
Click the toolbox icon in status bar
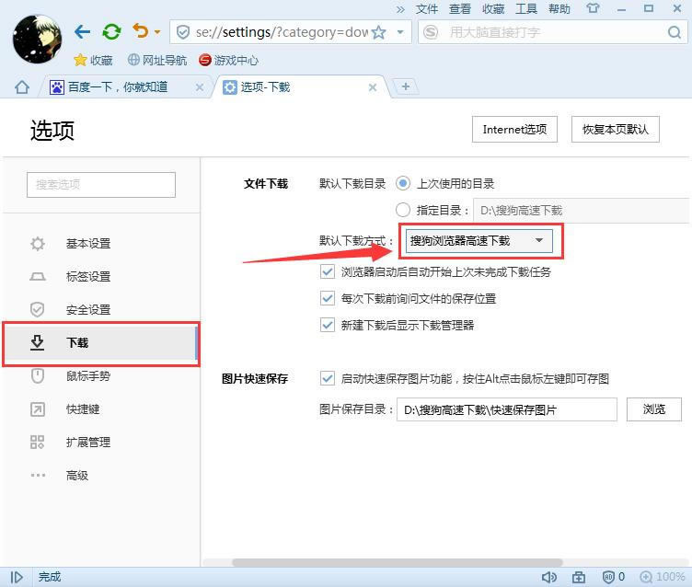(x=579, y=577)
